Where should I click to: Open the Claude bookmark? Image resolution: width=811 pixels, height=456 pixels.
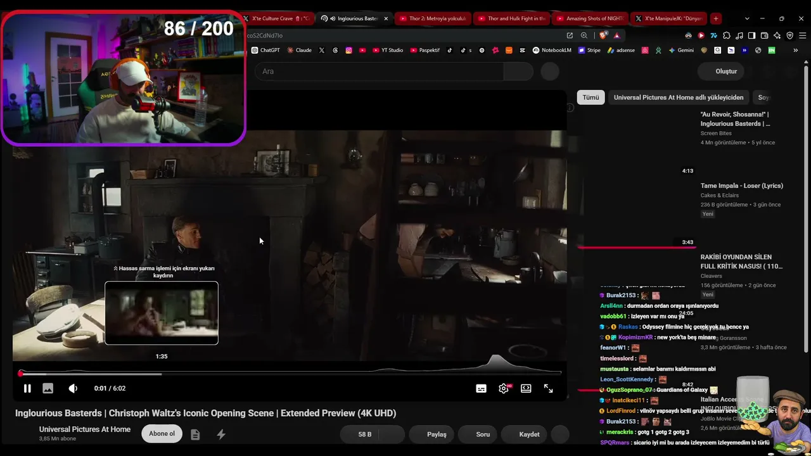(299, 50)
